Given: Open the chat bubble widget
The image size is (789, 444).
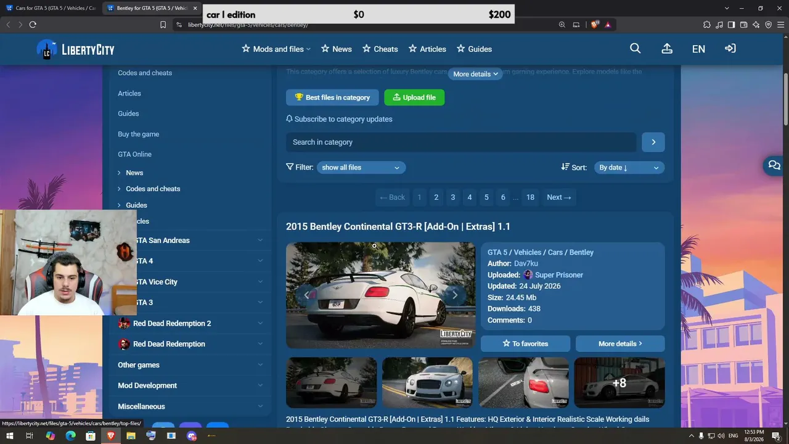Looking at the screenshot, I should pos(774,165).
